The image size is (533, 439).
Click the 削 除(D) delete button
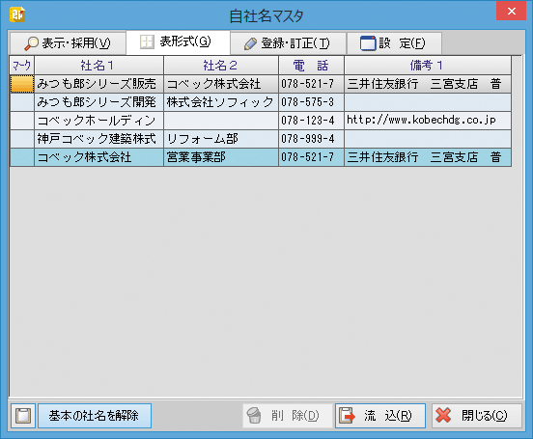287,415
